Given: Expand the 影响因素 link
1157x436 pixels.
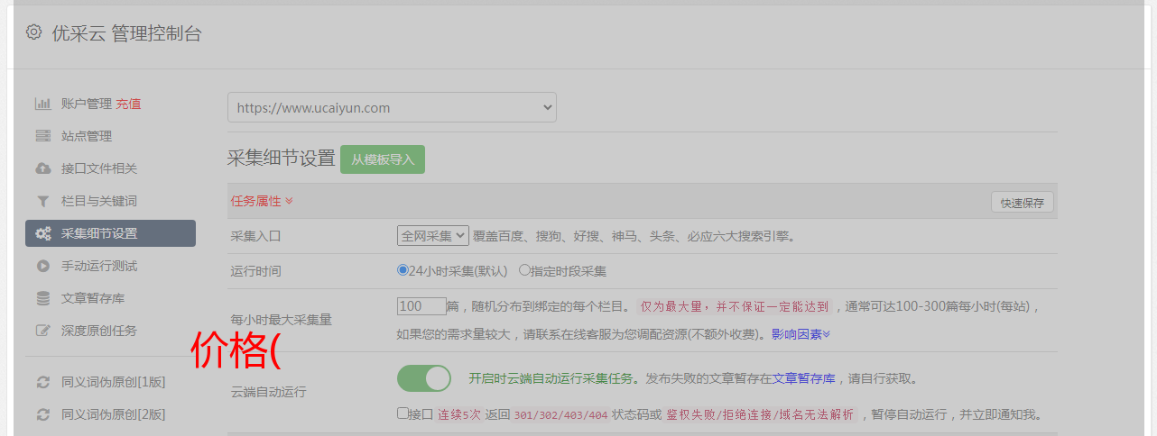Looking at the screenshot, I should [x=801, y=334].
